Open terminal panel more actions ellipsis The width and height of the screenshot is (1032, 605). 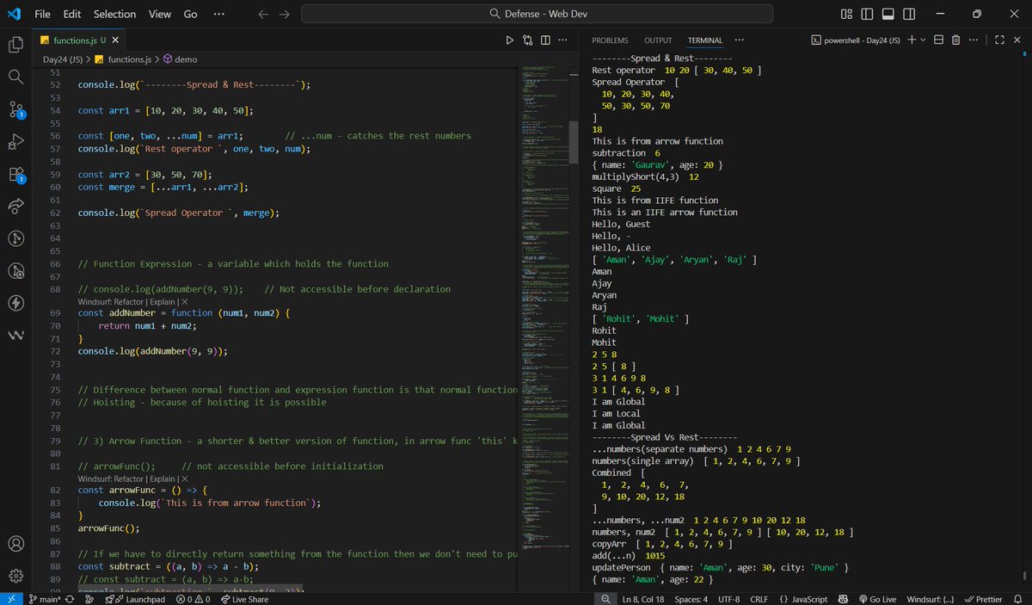coord(974,40)
